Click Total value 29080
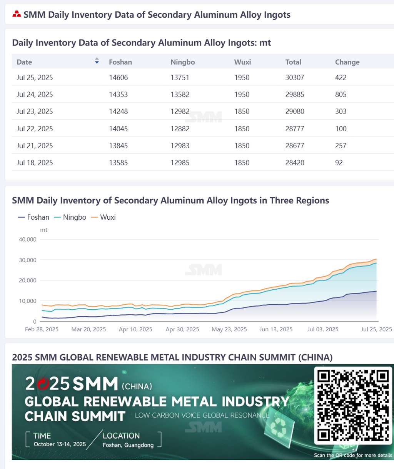 295,111
